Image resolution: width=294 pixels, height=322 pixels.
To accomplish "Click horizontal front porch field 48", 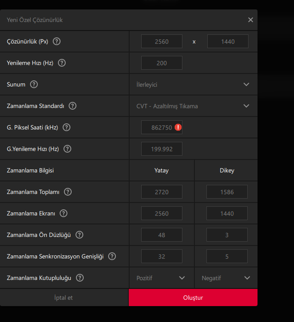I will [x=162, y=235].
